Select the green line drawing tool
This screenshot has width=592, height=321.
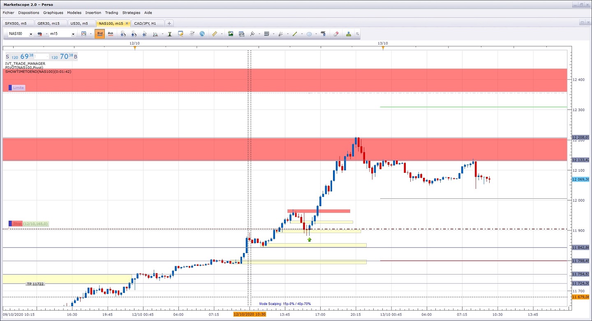pyautogui.click(x=294, y=34)
